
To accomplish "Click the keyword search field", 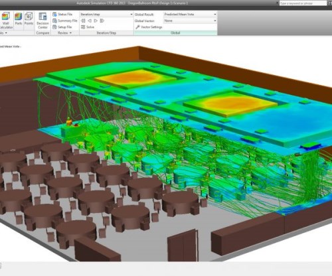I will pos(303,3).
